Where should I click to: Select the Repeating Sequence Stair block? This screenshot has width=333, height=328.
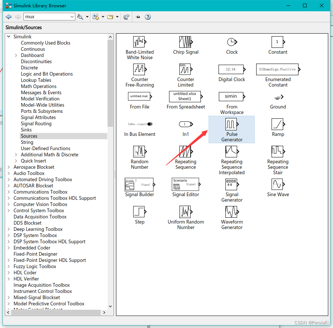pyautogui.click(x=278, y=160)
